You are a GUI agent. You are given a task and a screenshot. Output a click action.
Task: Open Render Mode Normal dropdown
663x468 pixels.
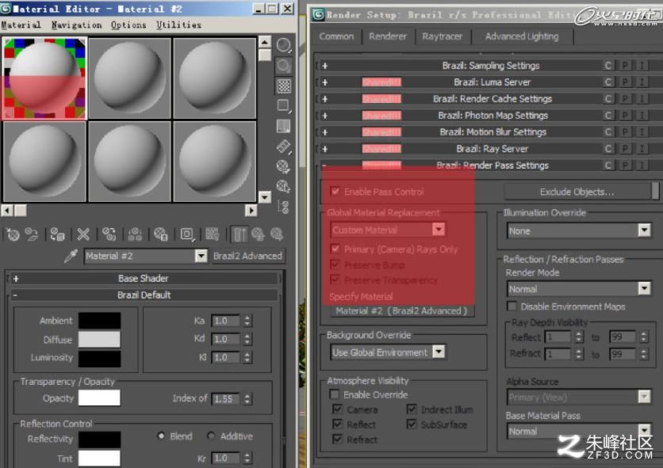click(644, 289)
